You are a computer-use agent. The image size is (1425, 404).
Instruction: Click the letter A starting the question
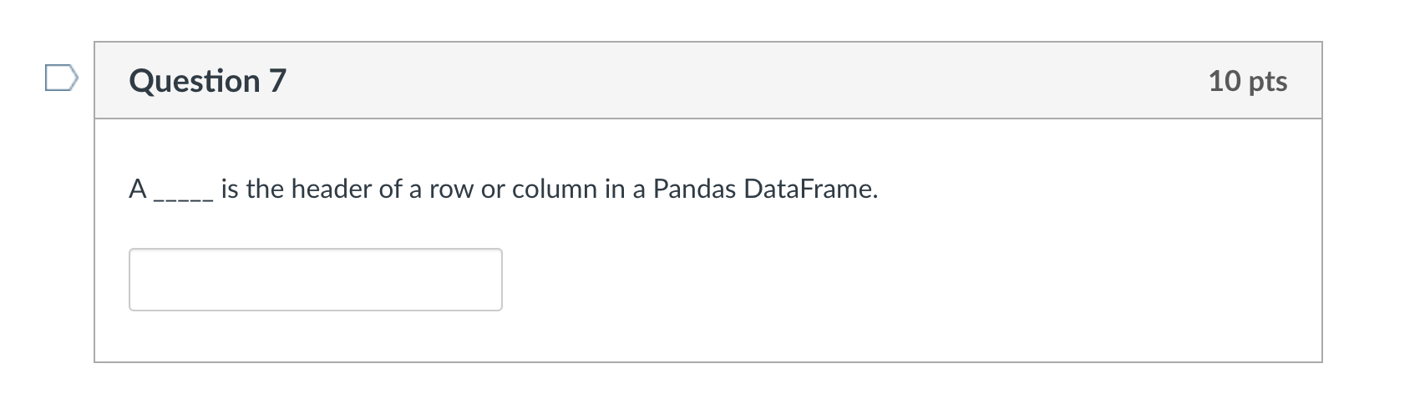(139, 189)
